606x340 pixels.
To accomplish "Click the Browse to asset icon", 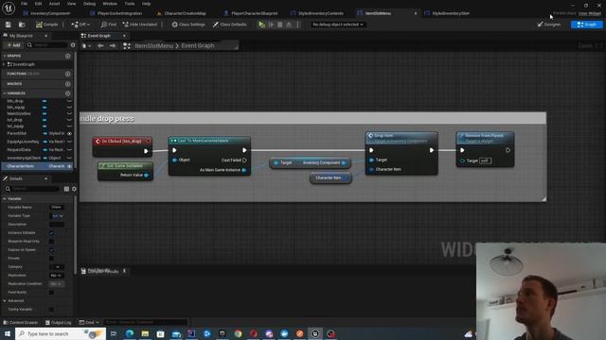I will tap(22, 25).
